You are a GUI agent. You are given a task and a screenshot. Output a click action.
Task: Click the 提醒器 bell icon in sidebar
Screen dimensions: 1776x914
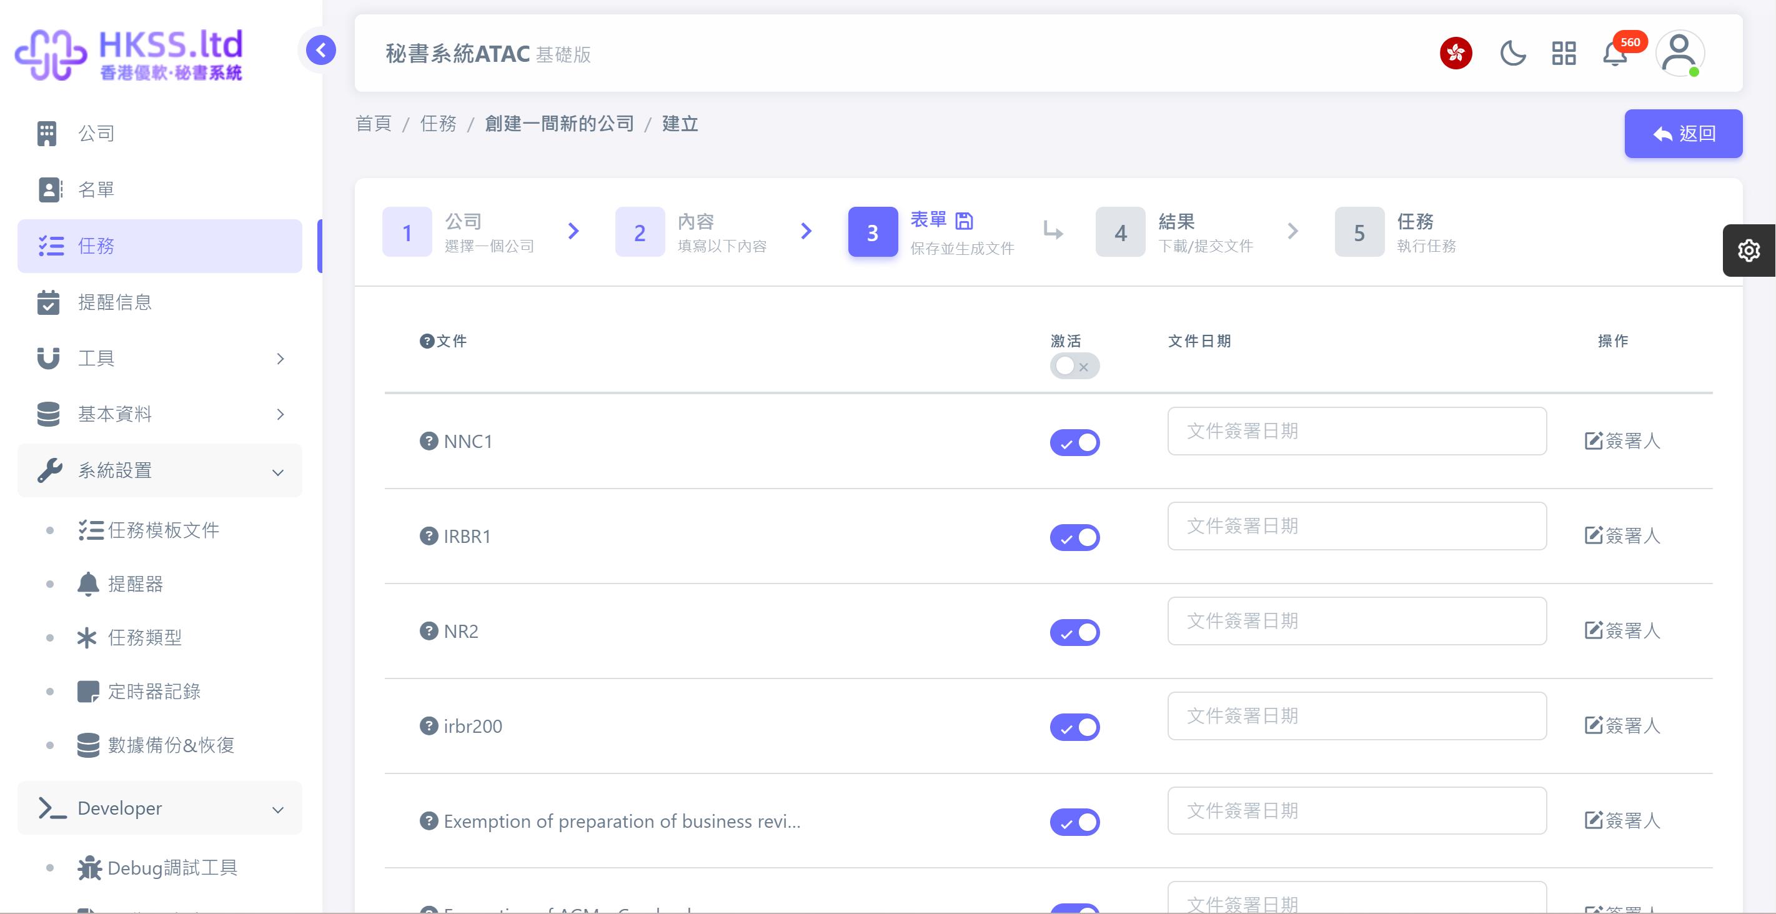tap(88, 584)
